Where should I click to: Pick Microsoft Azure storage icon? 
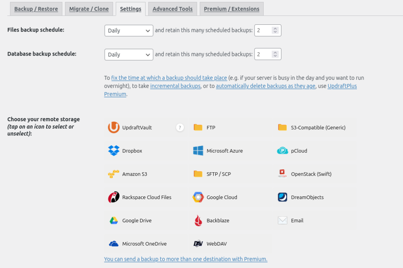click(x=198, y=151)
